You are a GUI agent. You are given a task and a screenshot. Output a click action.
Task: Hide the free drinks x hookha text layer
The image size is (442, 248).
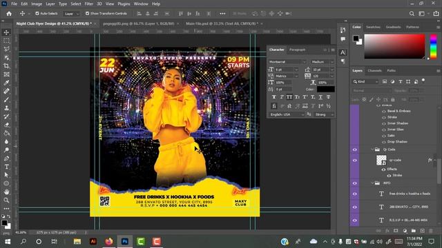click(354, 194)
